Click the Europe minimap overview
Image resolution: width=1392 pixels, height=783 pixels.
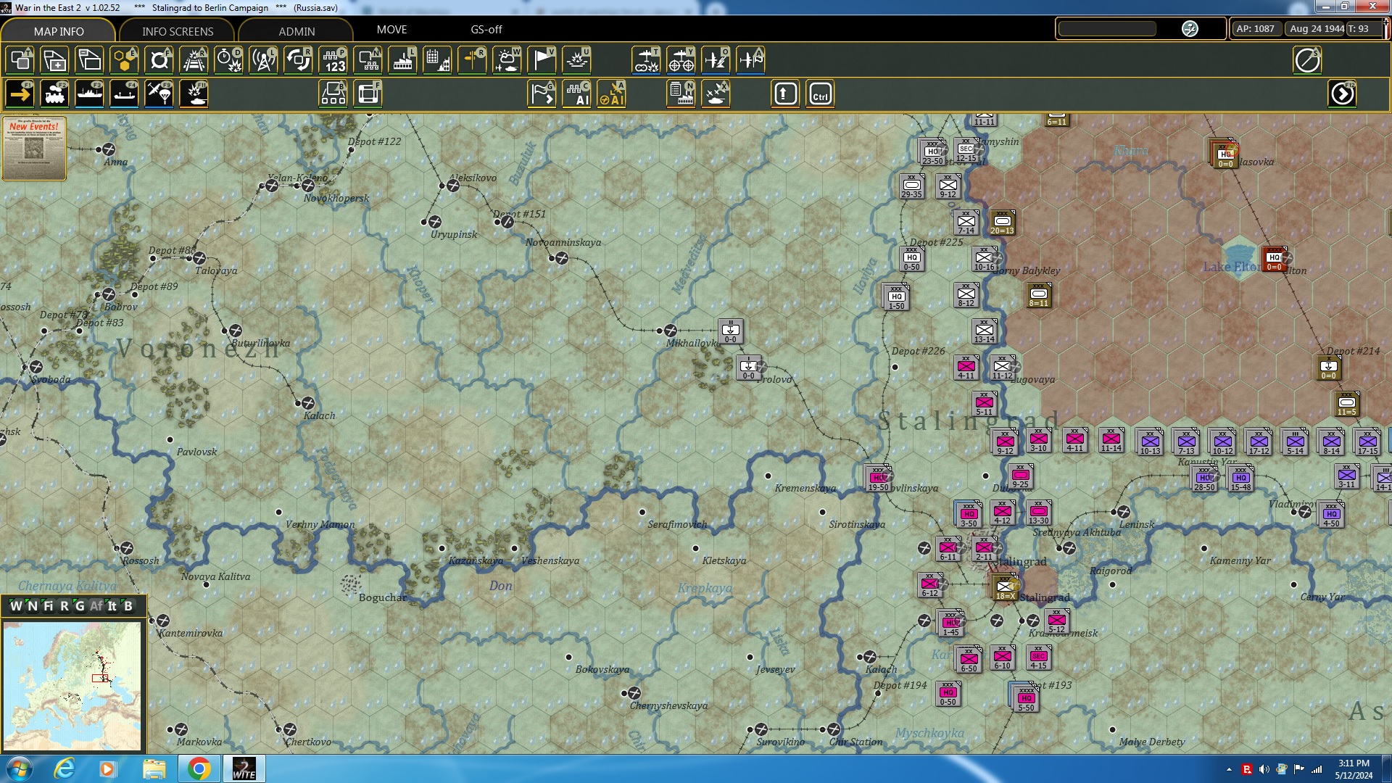click(x=72, y=685)
